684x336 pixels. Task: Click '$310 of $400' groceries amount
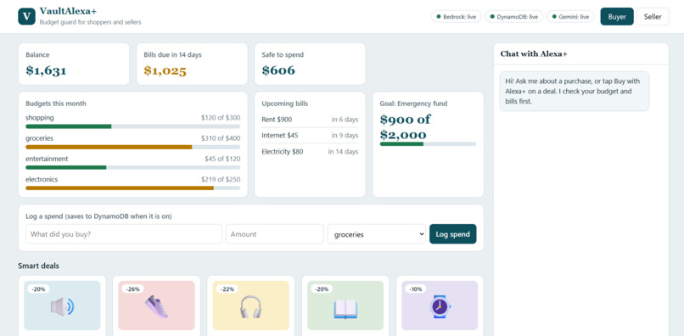[221, 138]
